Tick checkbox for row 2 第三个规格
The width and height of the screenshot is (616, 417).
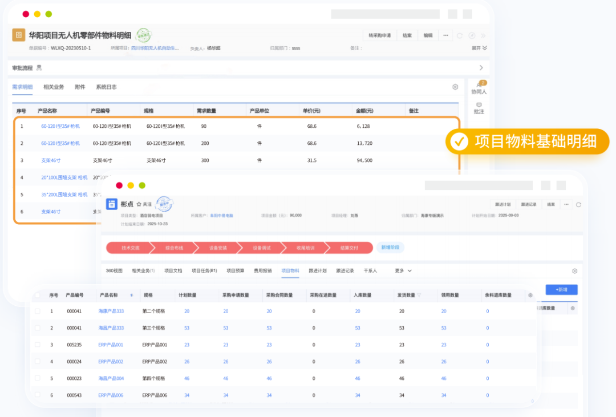pyautogui.click(x=37, y=328)
